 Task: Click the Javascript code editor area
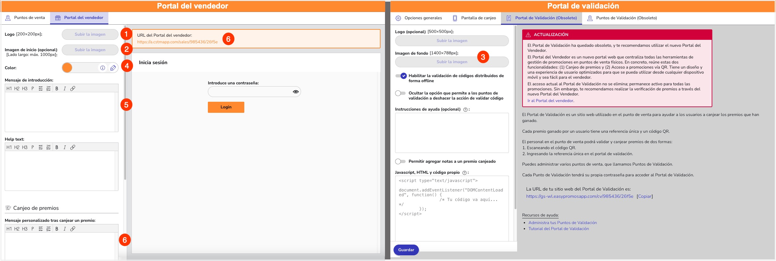coord(452,209)
